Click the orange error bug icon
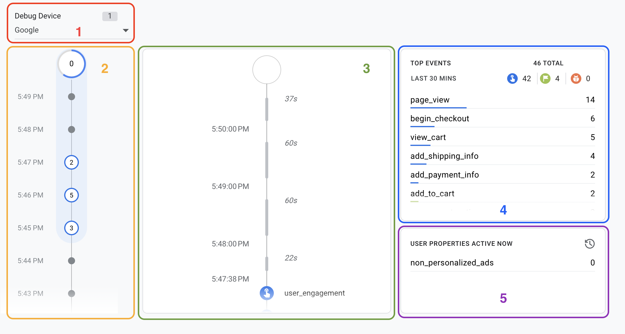 click(576, 79)
